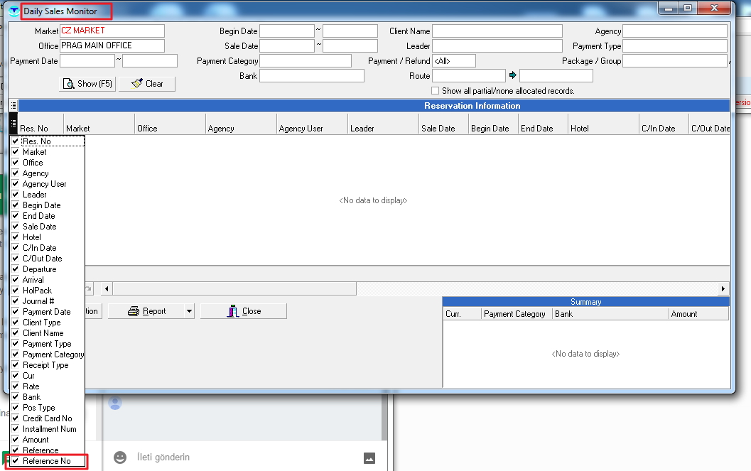Click the Sale Date column header
The height and width of the screenshot is (471, 751).
[443, 129]
